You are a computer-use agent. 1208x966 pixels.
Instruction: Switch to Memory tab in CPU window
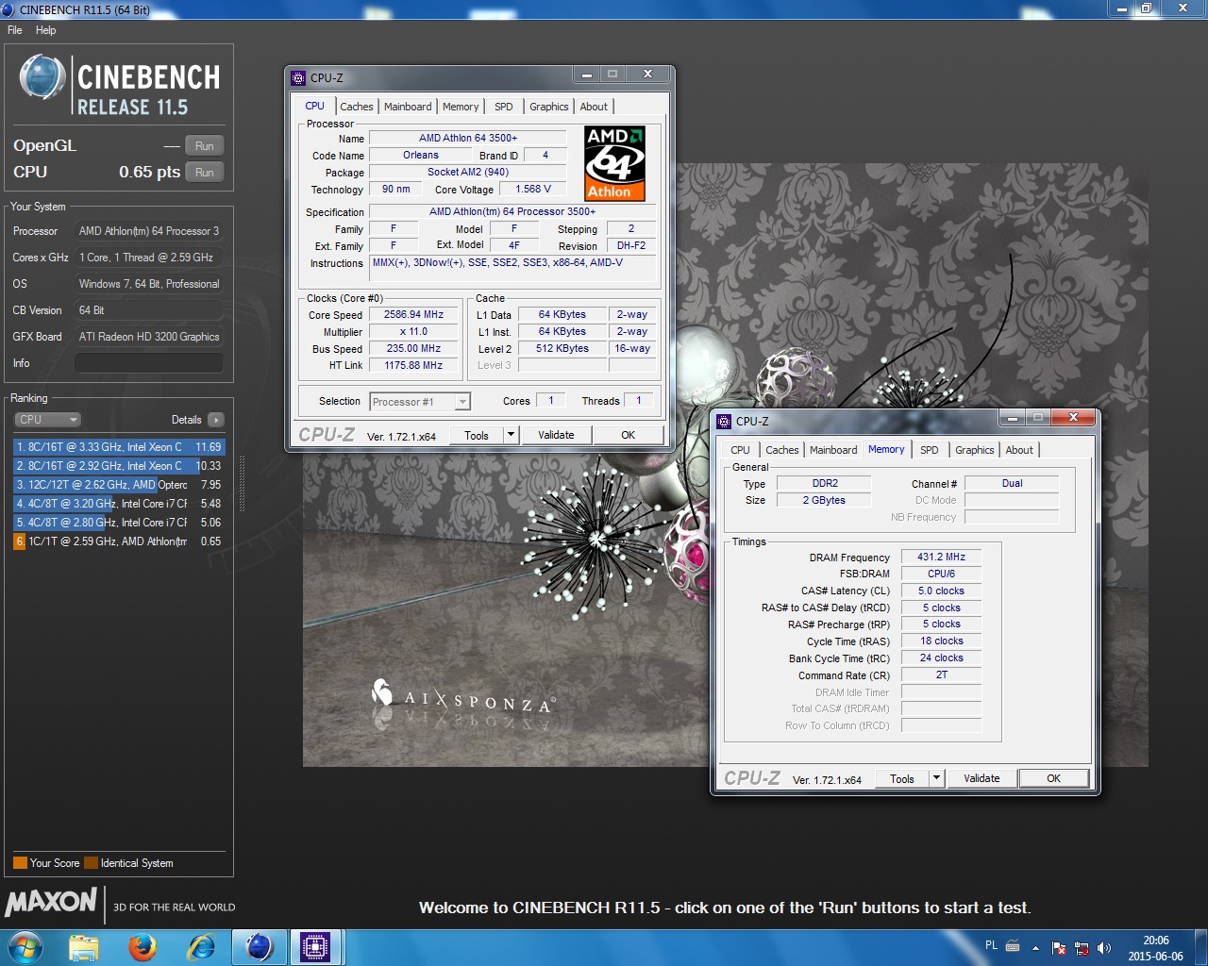461,107
